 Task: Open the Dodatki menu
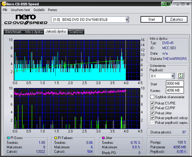point(39,10)
